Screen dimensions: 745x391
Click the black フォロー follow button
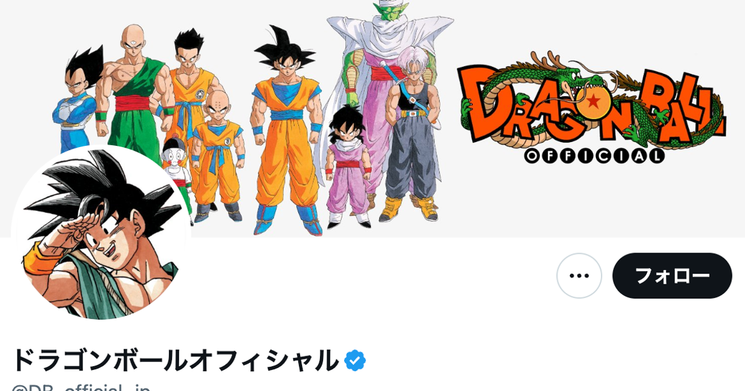pyautogui.click(x=672, y=276)
